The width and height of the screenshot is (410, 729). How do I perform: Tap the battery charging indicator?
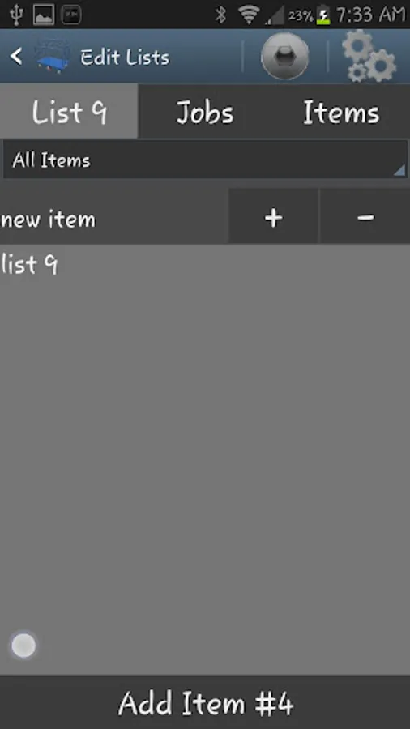pos(322,16)
